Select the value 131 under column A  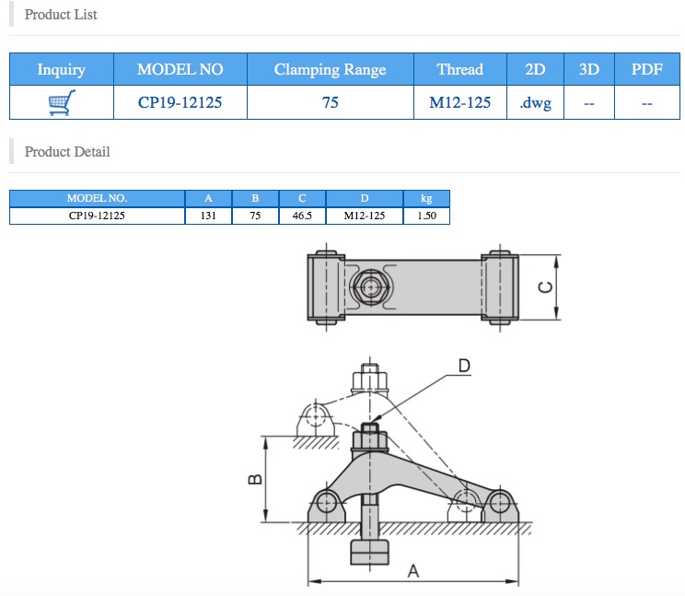(208, 216)
